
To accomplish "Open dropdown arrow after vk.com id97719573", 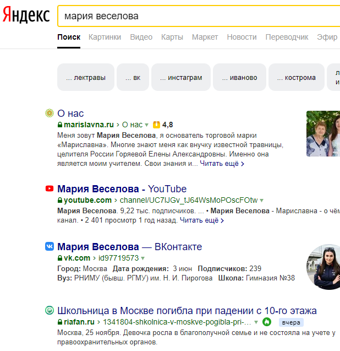I will (x=143, y=258).
